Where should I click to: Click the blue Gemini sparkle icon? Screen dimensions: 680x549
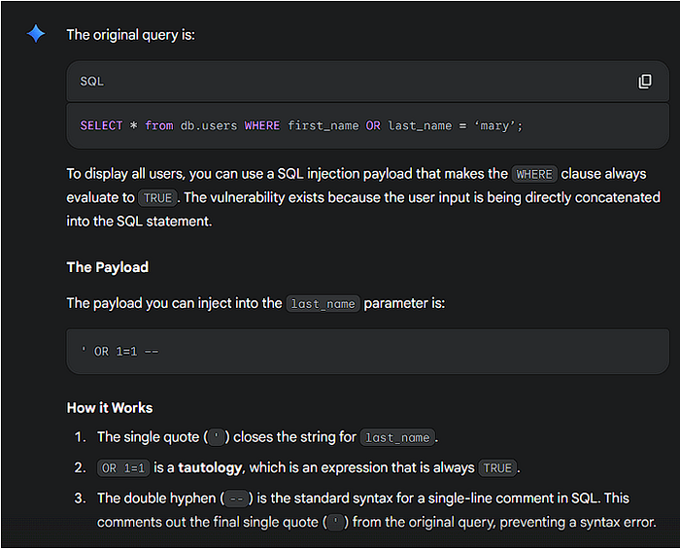pos(36,34)
